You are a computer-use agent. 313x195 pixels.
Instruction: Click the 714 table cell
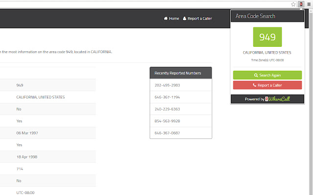click(x=20, y=169)
